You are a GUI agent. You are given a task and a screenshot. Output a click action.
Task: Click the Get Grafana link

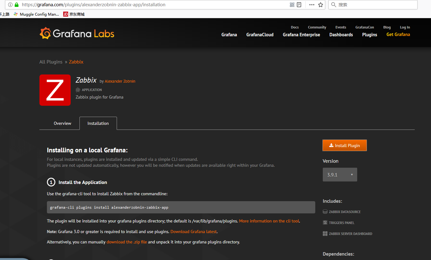point(398,34)
